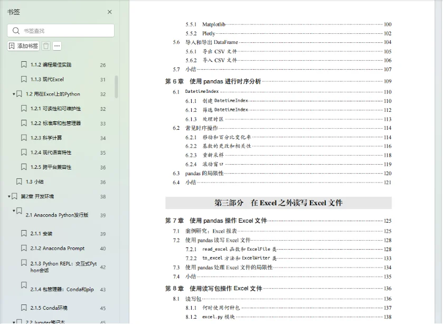Image resolution: width=443 pixels, height=324 pixels.
Task: Jump to bookmark 1.2.1 可读性和可维护性
Action: pyautogui.click(x=55, y=109)
